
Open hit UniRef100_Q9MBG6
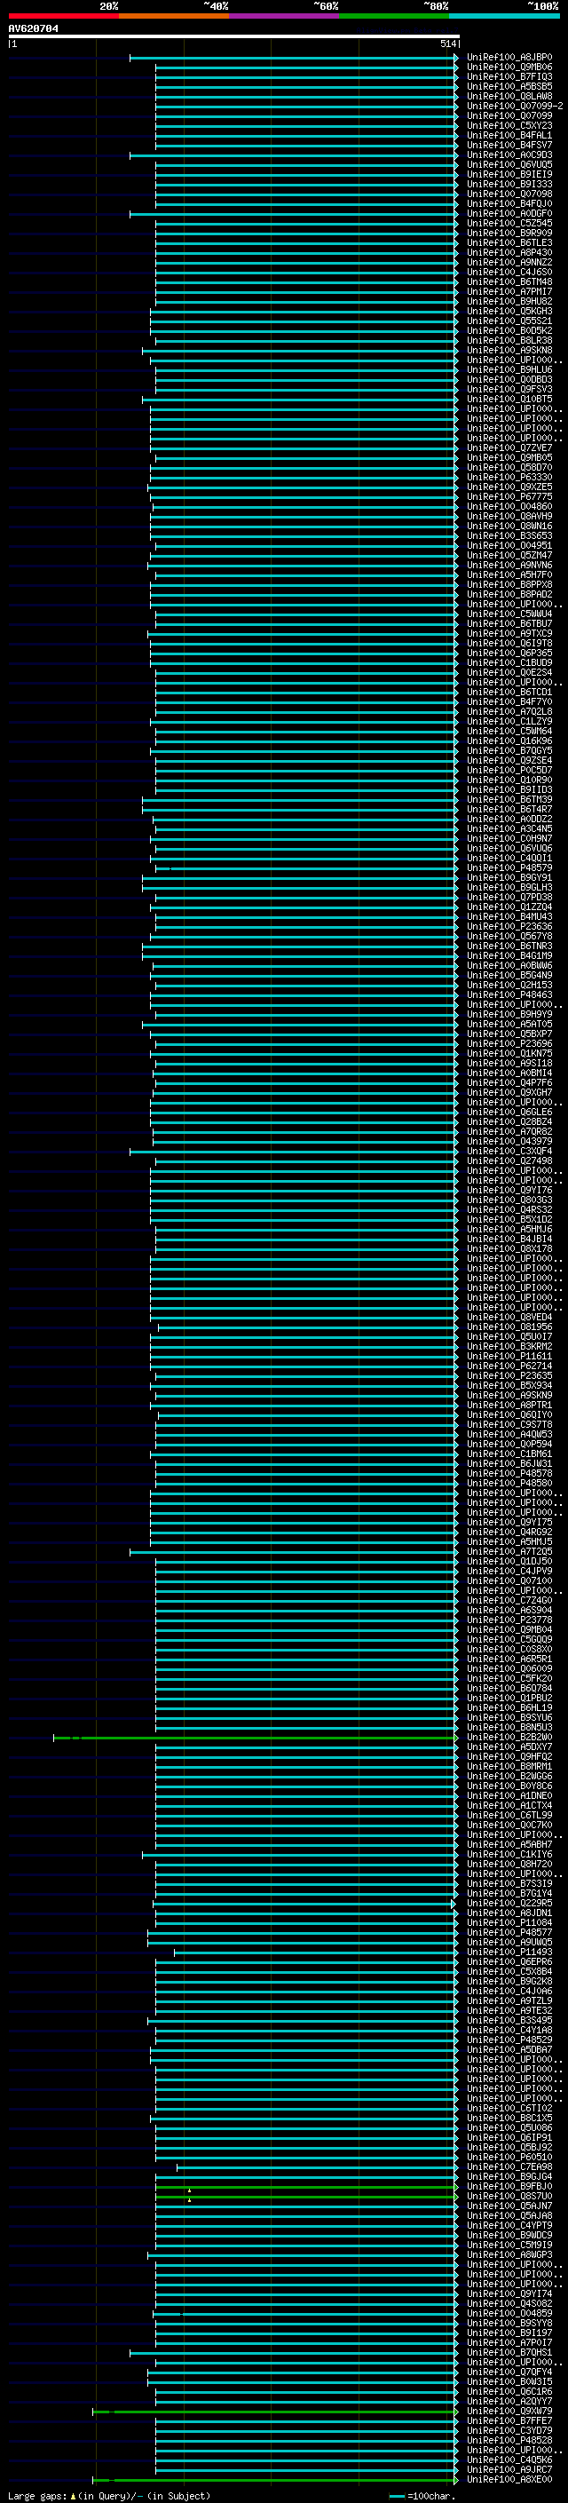[x=509, y=67]
